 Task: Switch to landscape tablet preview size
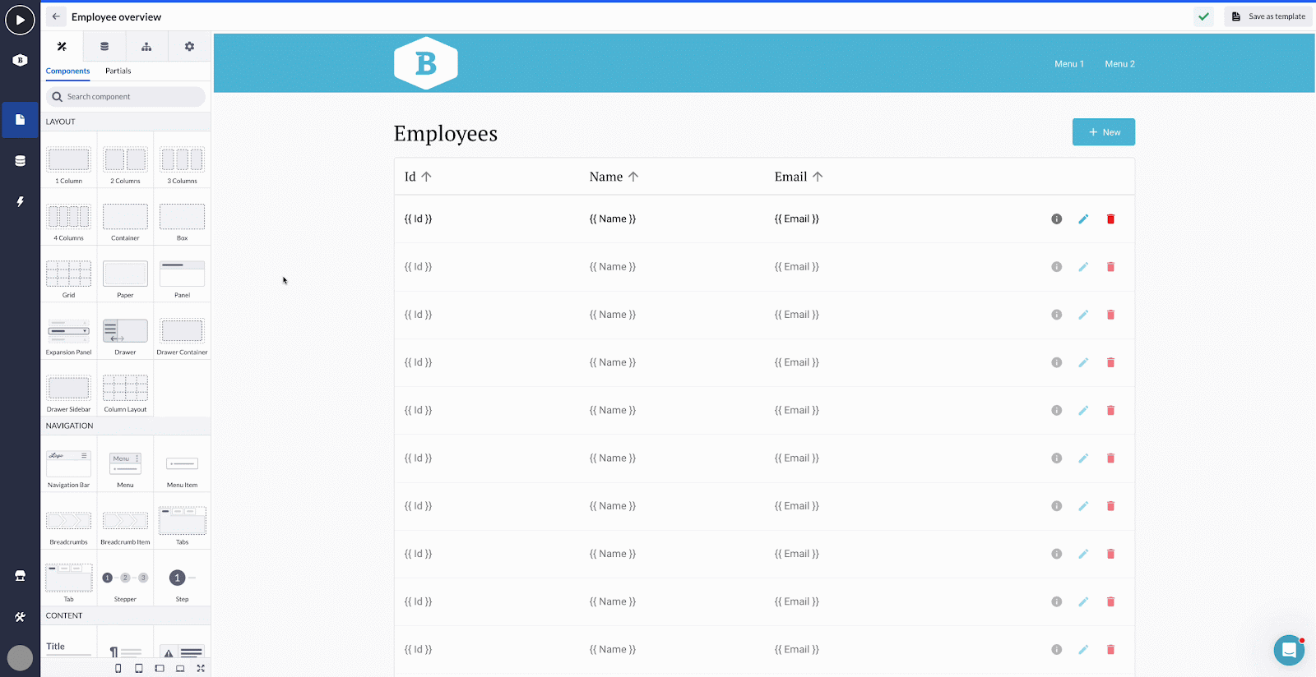160,669
